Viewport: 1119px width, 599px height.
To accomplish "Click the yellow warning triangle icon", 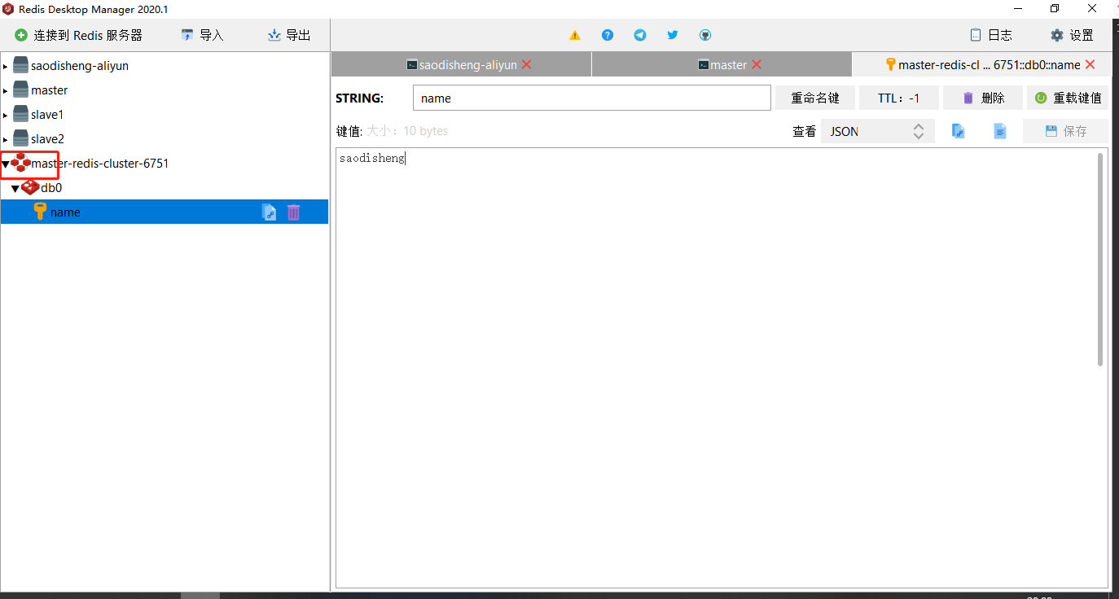I will (575, 35).
